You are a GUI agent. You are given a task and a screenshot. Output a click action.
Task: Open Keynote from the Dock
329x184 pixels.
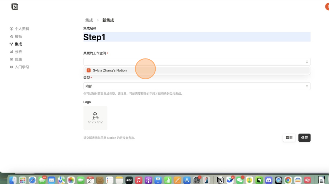(158, 180)
